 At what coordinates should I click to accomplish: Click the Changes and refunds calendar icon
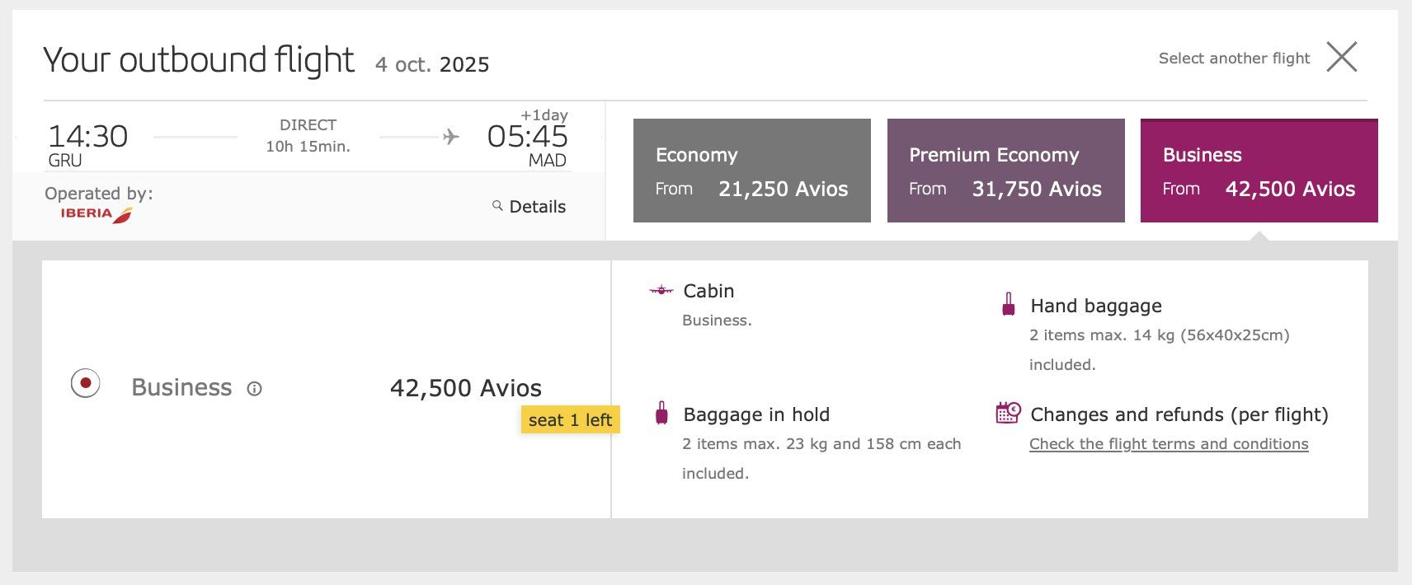coord(1008,413)
